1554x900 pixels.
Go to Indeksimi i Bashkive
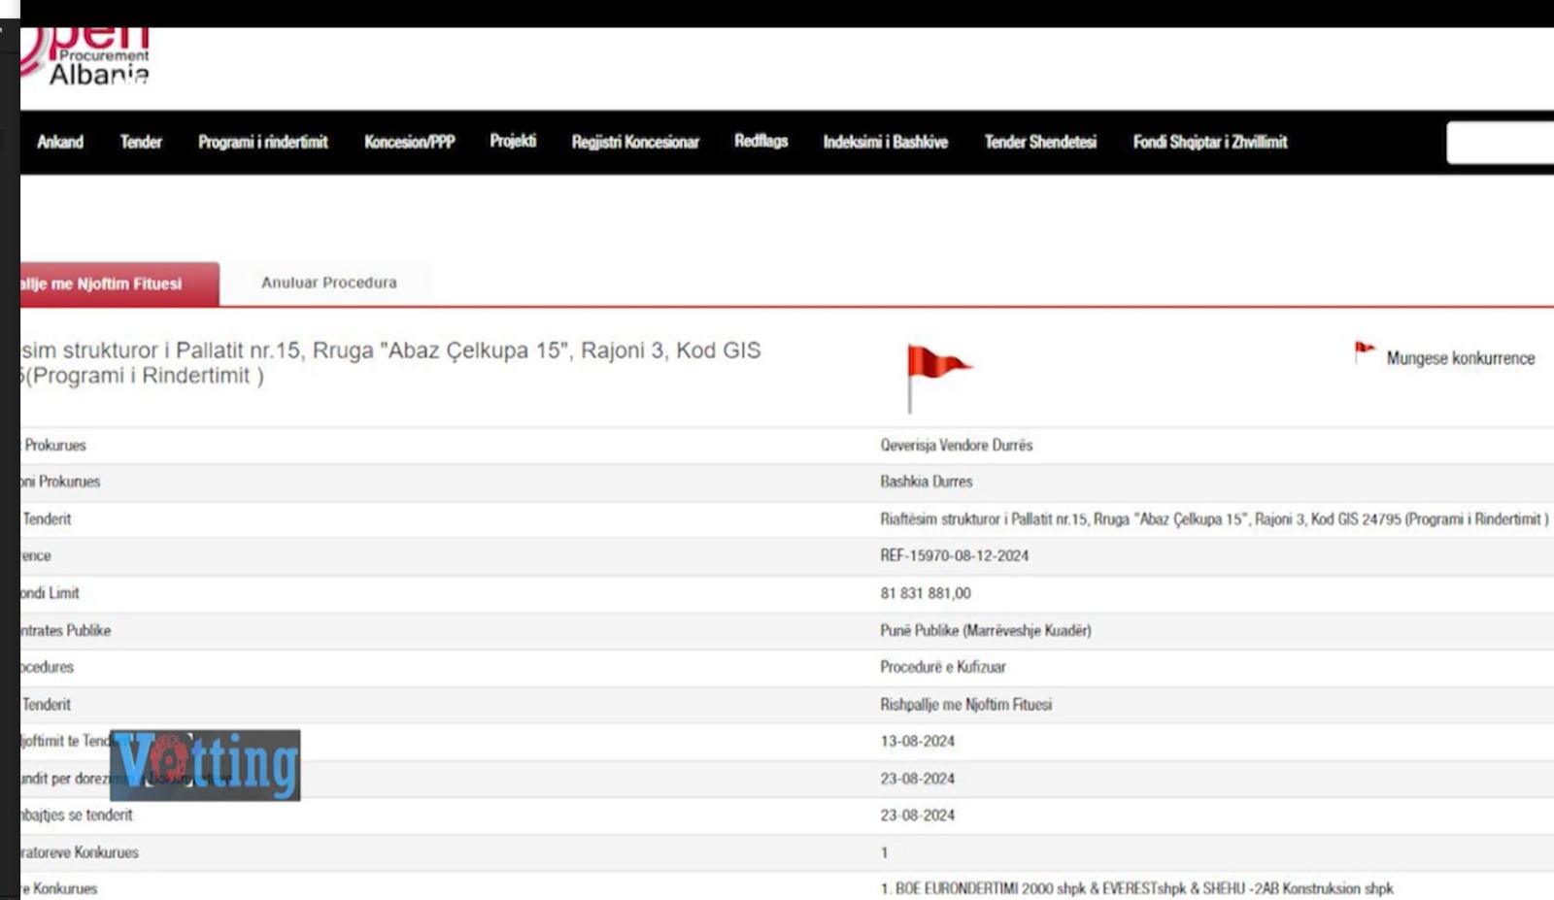[x=886, y=142]
